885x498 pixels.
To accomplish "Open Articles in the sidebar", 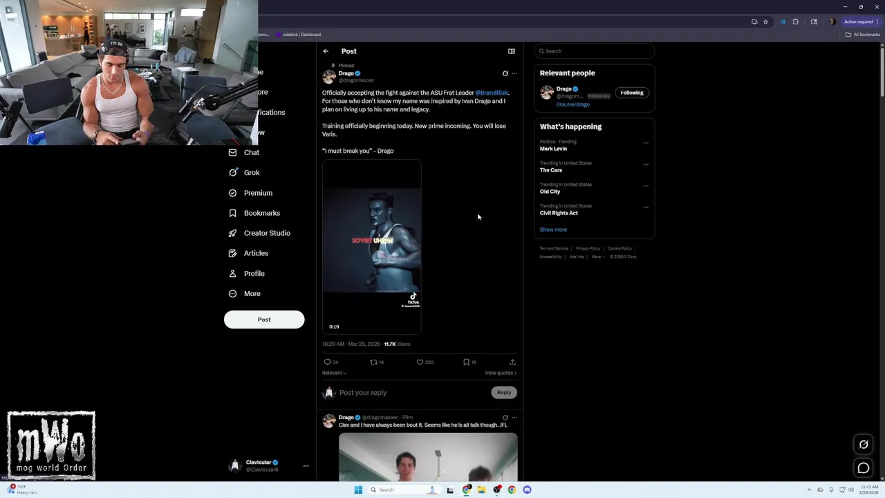I will click(248, 253).
